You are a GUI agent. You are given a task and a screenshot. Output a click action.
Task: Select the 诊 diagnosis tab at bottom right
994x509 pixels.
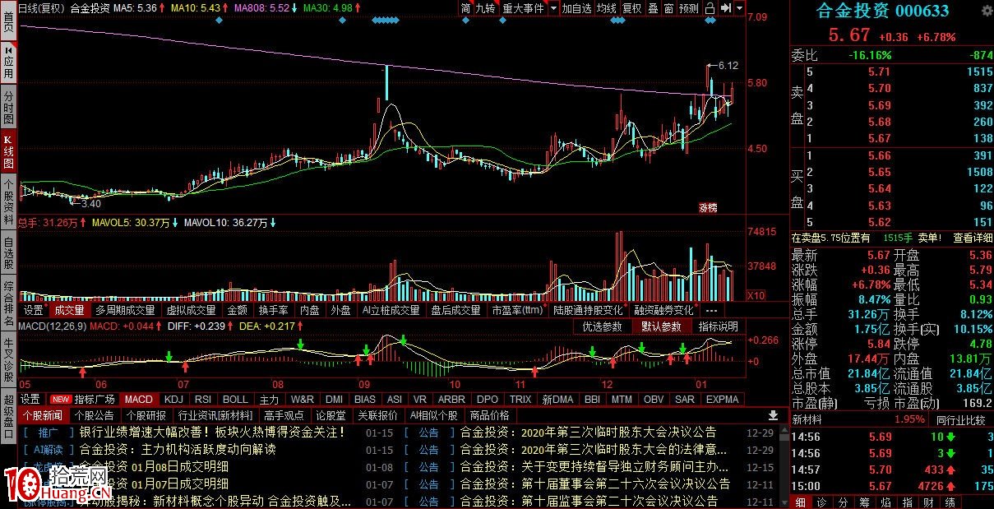(821, 502)
